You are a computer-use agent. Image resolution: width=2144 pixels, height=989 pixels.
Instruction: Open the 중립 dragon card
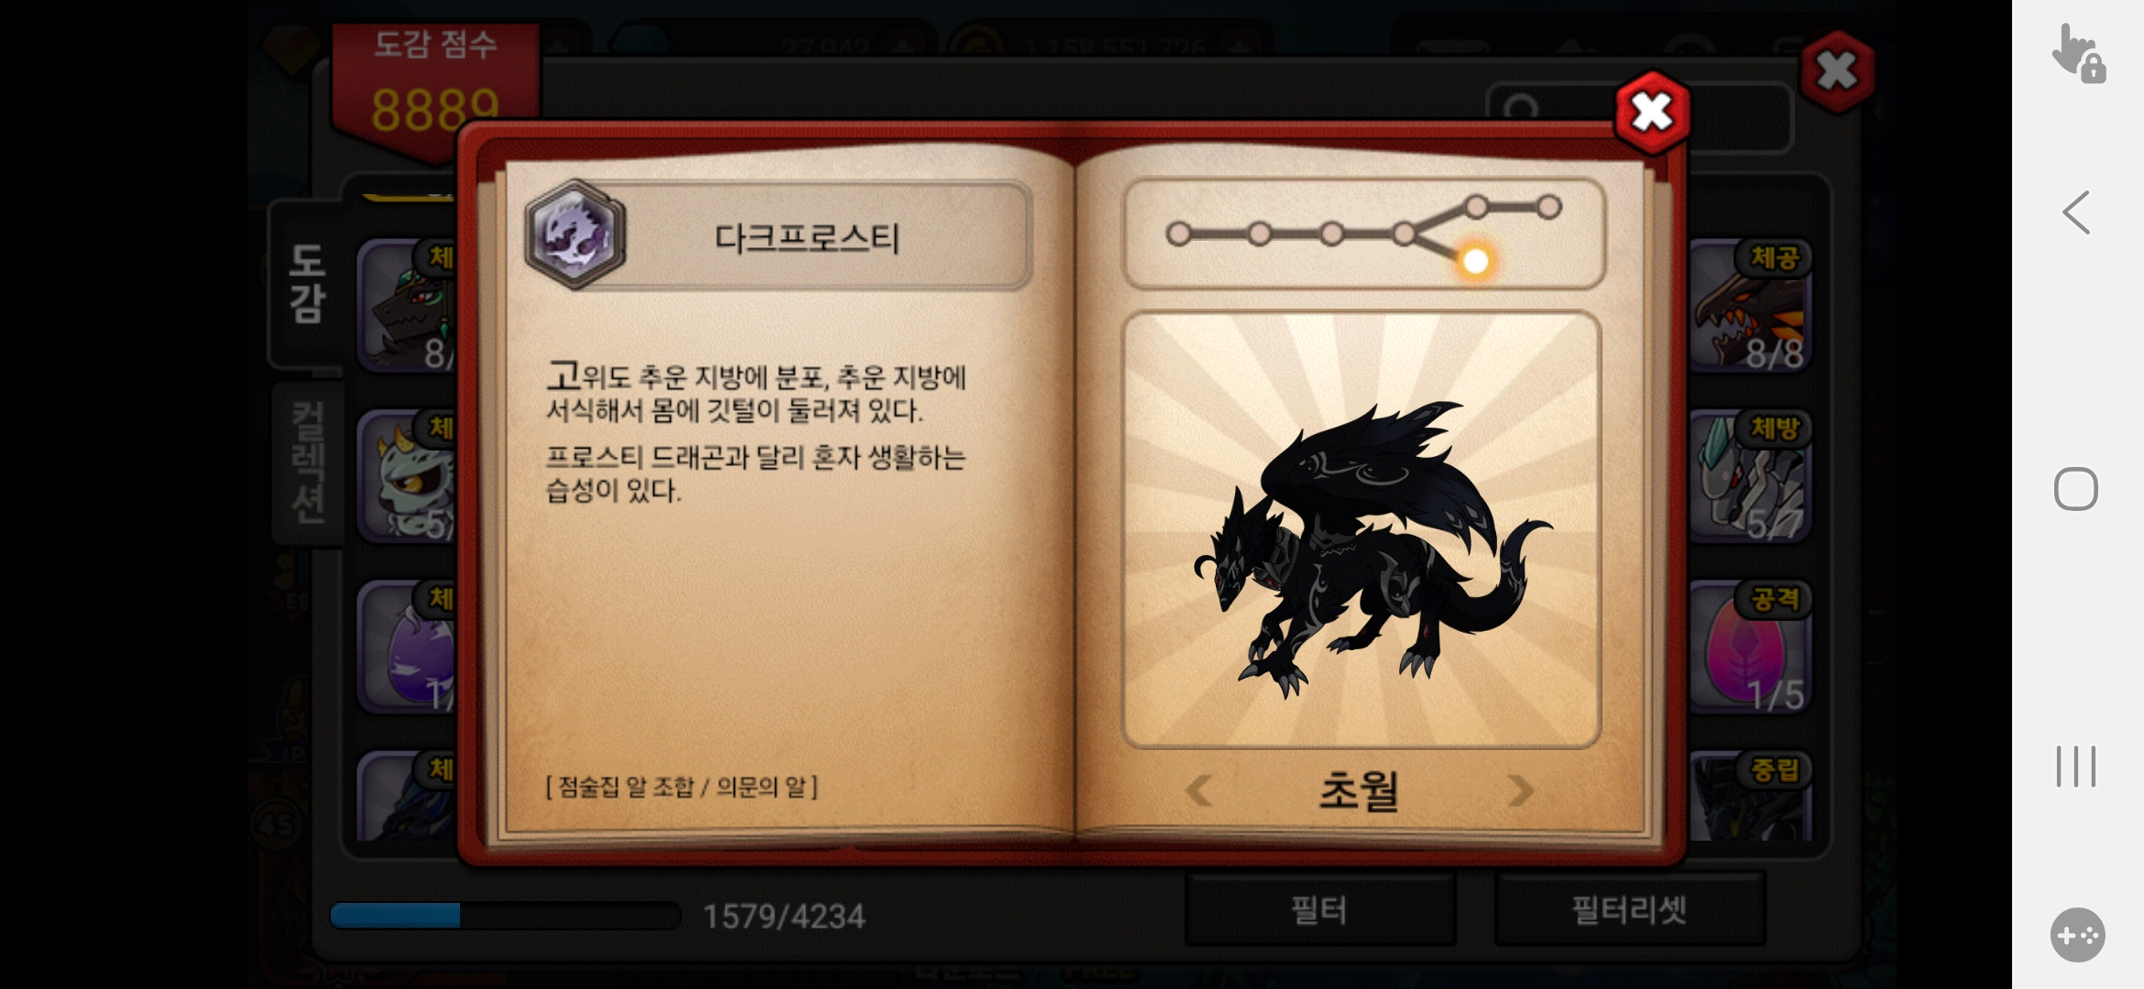1749,796
